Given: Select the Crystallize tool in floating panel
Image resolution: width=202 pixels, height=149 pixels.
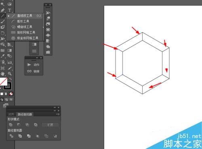Looking at the screenshot, I should [x=48, y=46].
